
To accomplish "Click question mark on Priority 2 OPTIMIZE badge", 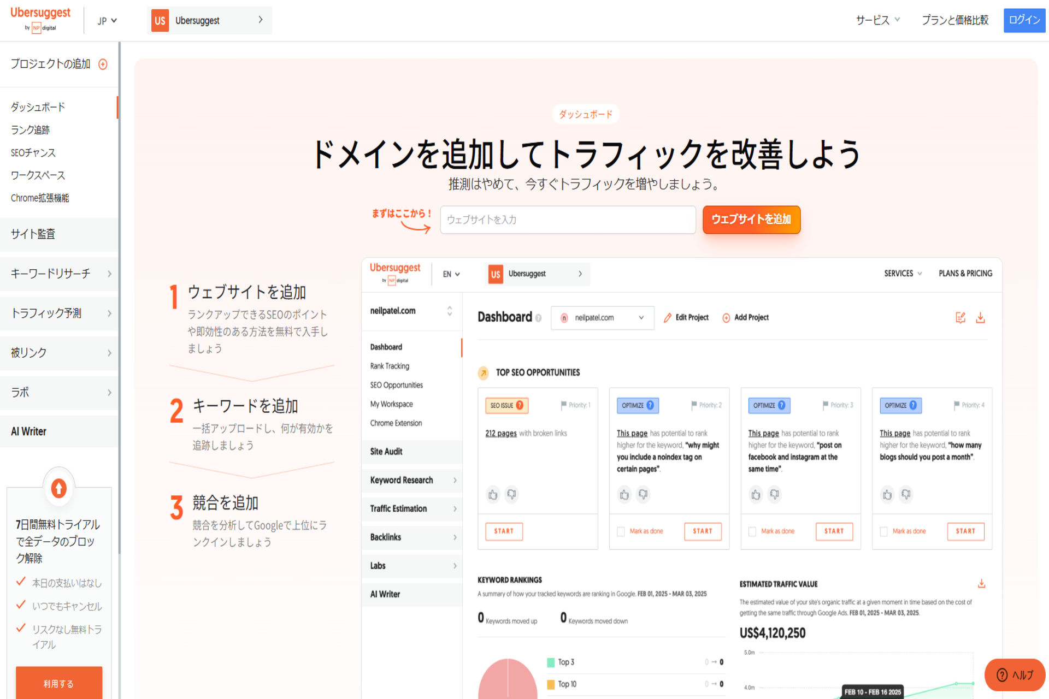I will (650, 405).
